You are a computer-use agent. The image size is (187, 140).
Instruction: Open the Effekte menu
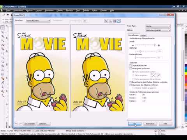click(60, 10)
